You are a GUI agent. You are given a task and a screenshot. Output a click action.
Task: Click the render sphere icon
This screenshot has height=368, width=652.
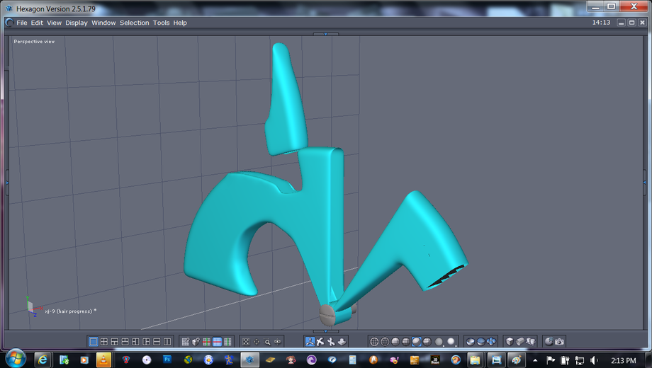click(x=549, y=341)
